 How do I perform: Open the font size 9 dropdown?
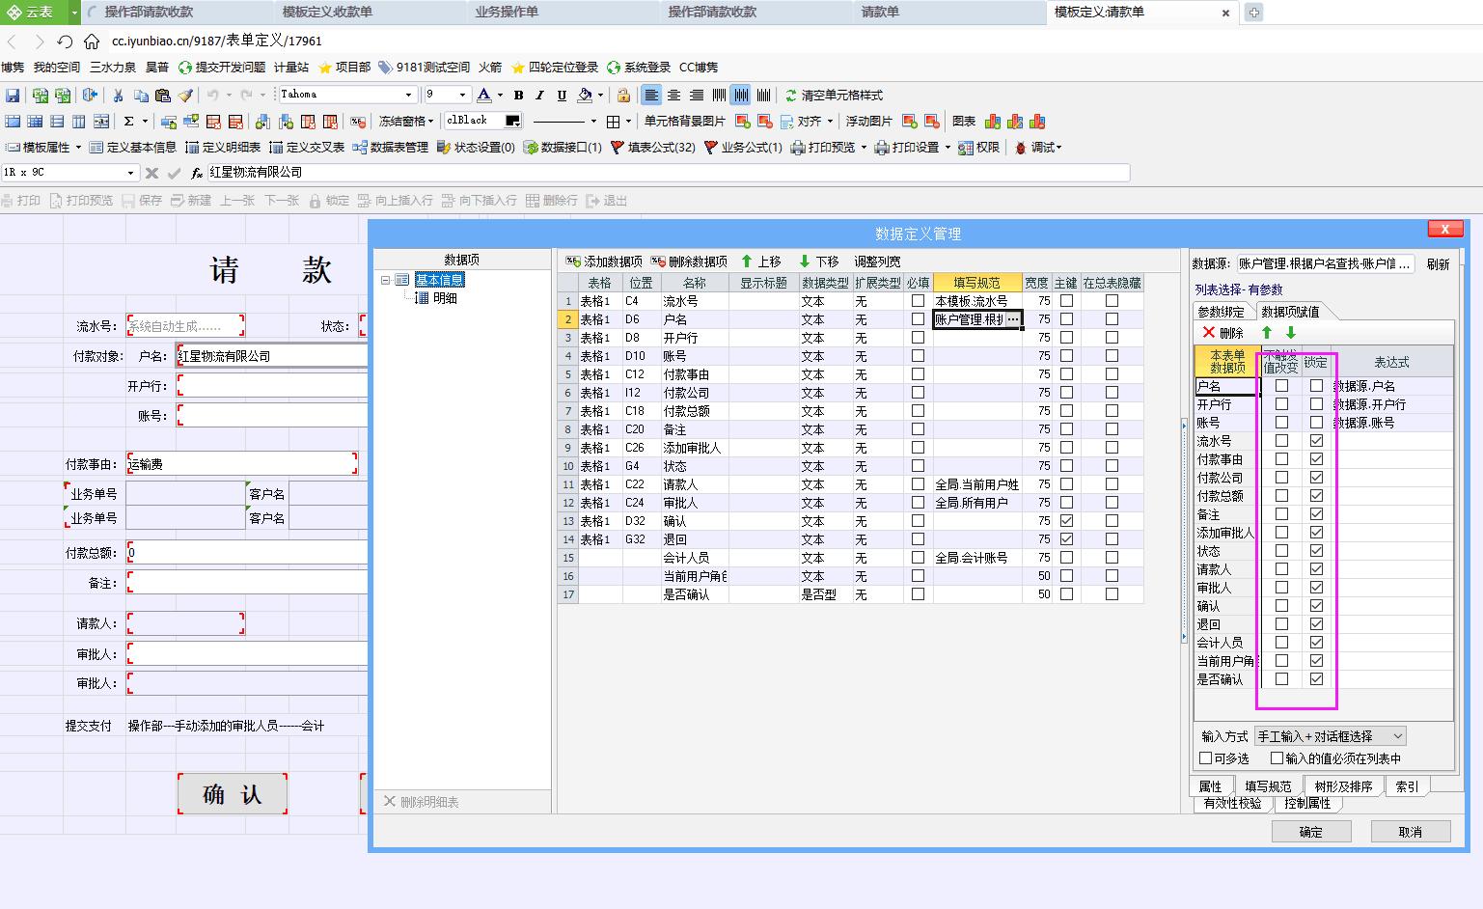pos(462,95)
